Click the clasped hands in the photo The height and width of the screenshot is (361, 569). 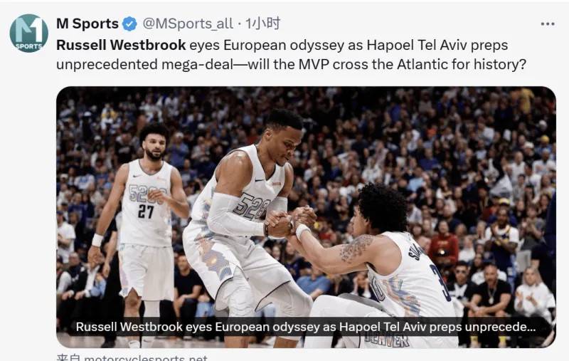click(x=290, y=221)
